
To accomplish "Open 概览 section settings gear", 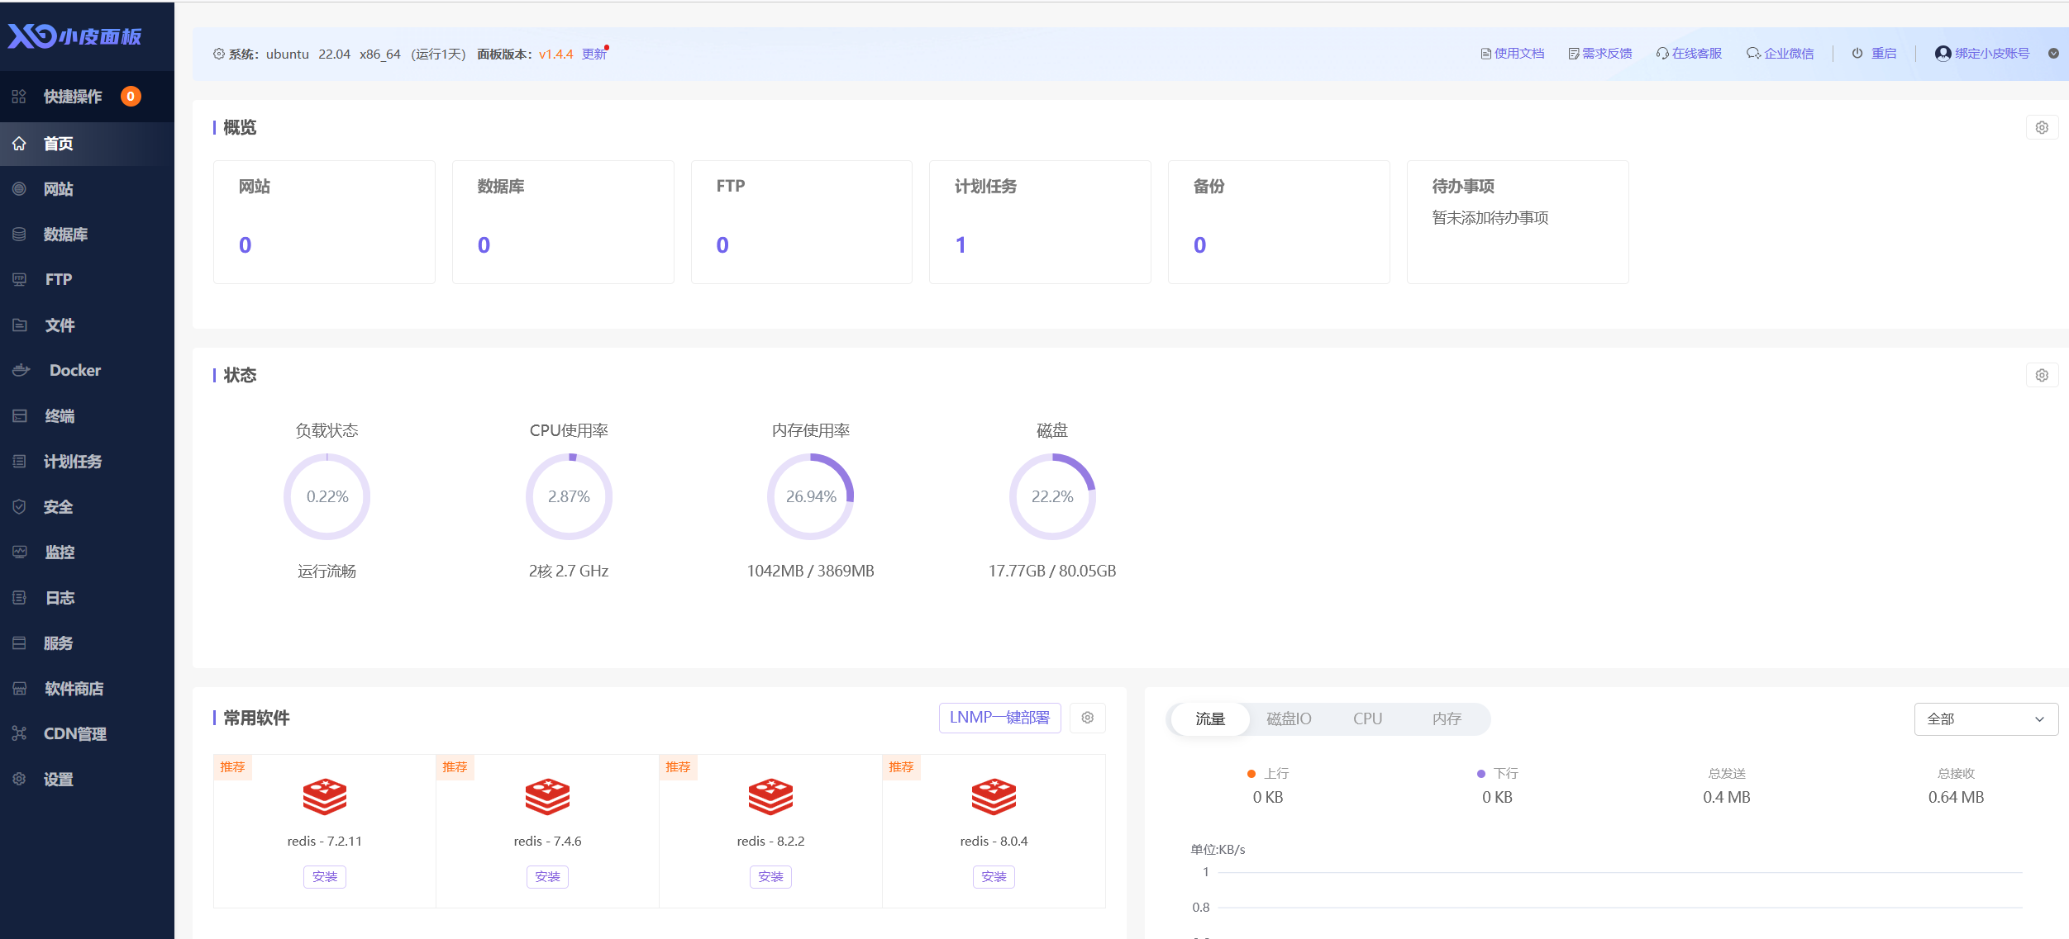I will [x=2042, y=128].
